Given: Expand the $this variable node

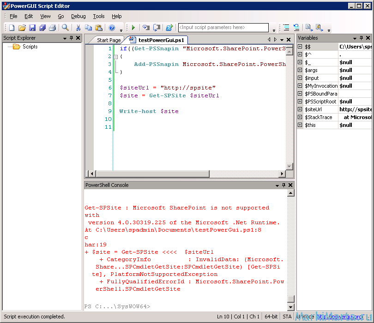Looking at the screenshot, I should click(x=300, y=125).
